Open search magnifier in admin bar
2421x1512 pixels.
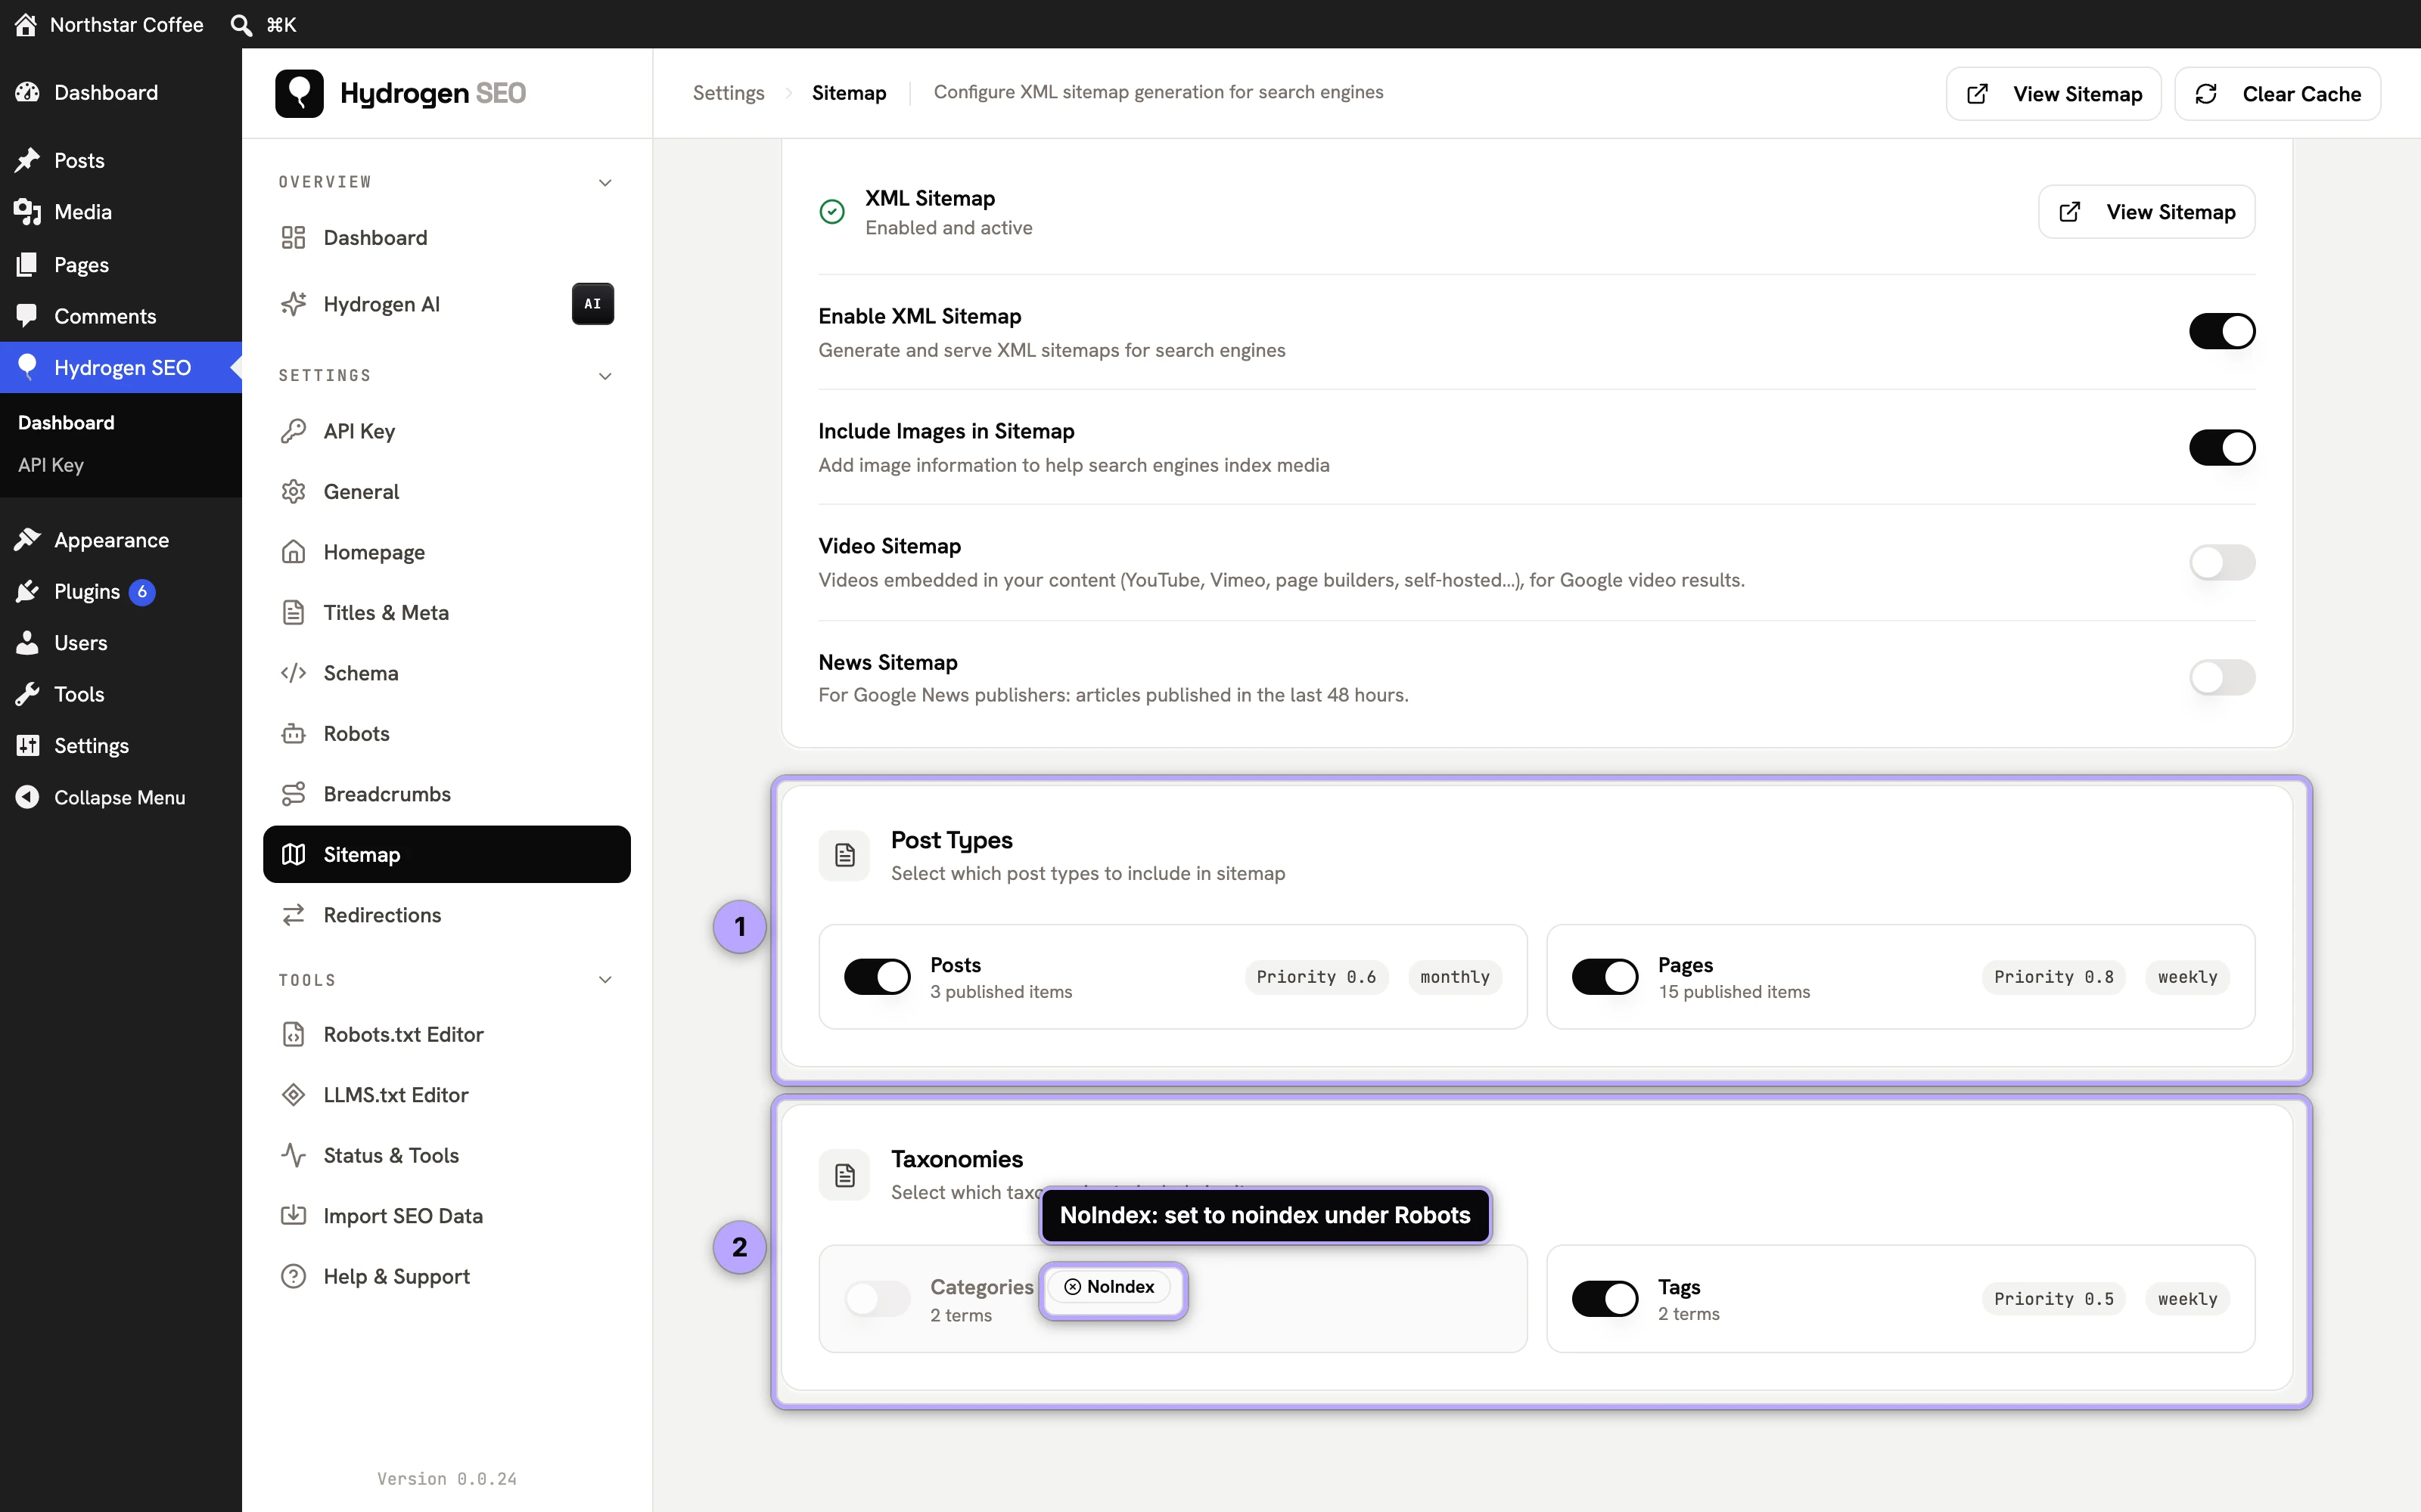[241, 24]
